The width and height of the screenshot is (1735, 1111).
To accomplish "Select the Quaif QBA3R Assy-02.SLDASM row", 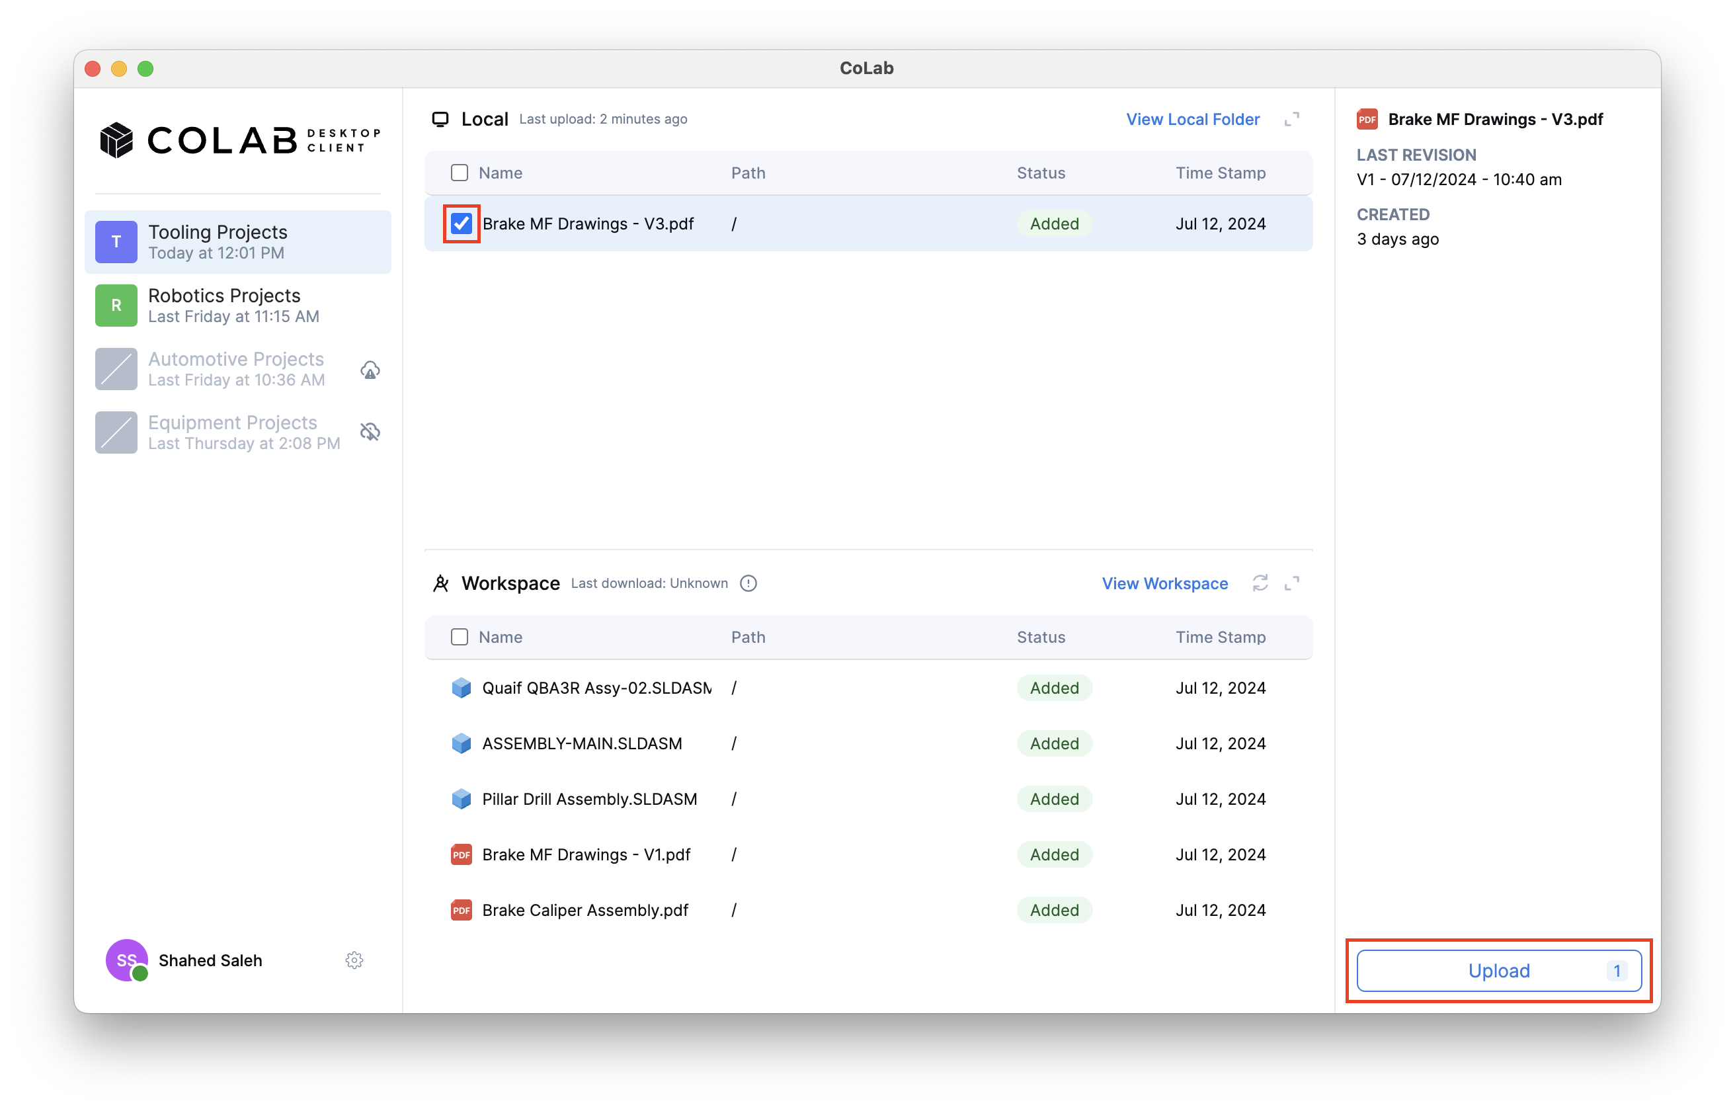I will [868, 688].
